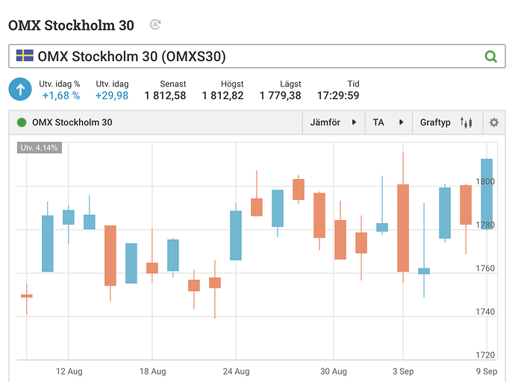Click the green search magnifier icon
The width and height of the screenshot is (515, 382).
pyautogui.click(x=490, y=57)
